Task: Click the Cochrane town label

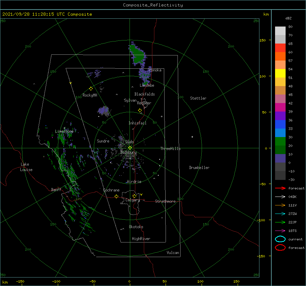Action: [111, 190]
